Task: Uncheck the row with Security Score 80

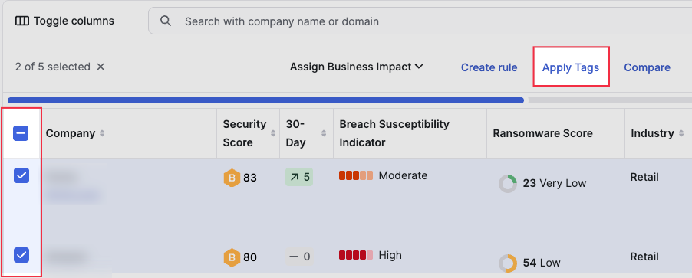Action: (x=21, y=255)
